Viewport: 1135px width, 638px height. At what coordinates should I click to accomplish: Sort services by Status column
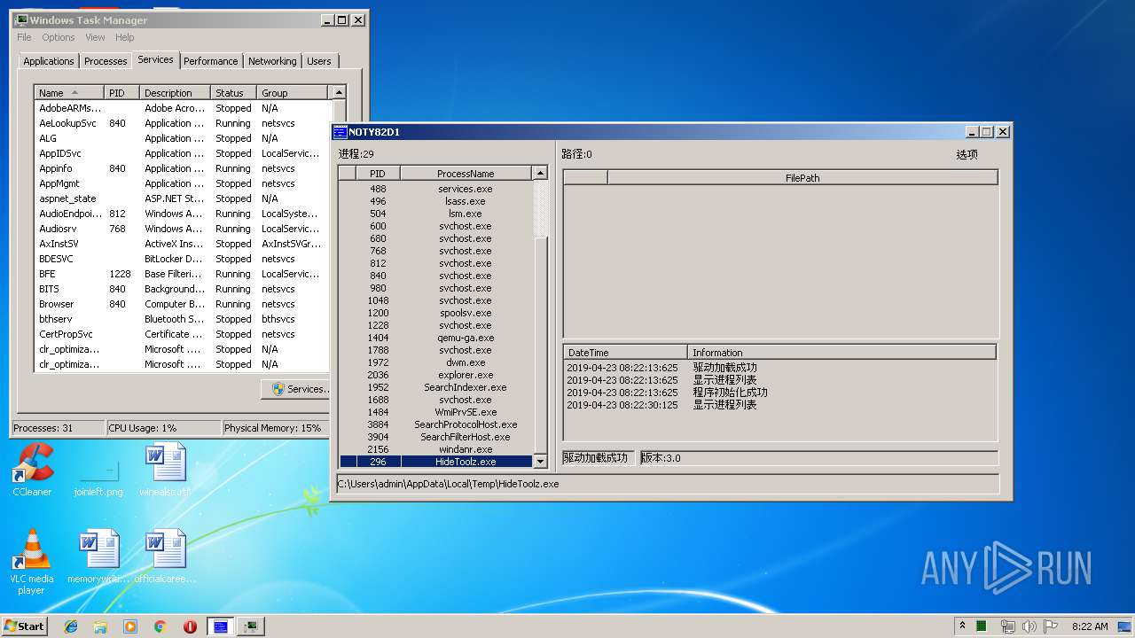233,93
